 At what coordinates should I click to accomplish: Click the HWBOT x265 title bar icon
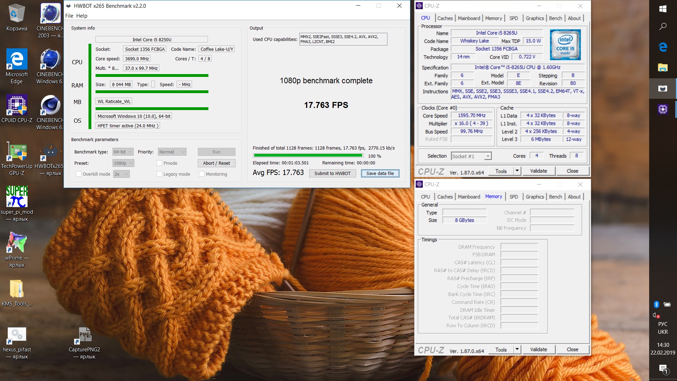coord(68,6)
